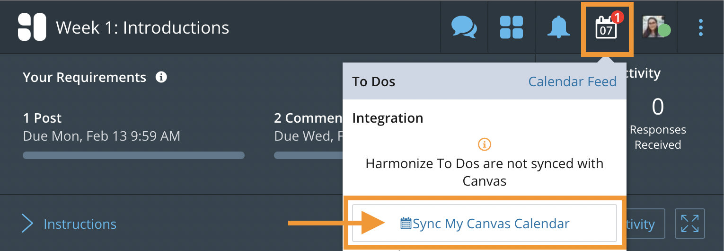Open the chat bubbles messages icon
This screenshot has height=251, width=724.
464,27
